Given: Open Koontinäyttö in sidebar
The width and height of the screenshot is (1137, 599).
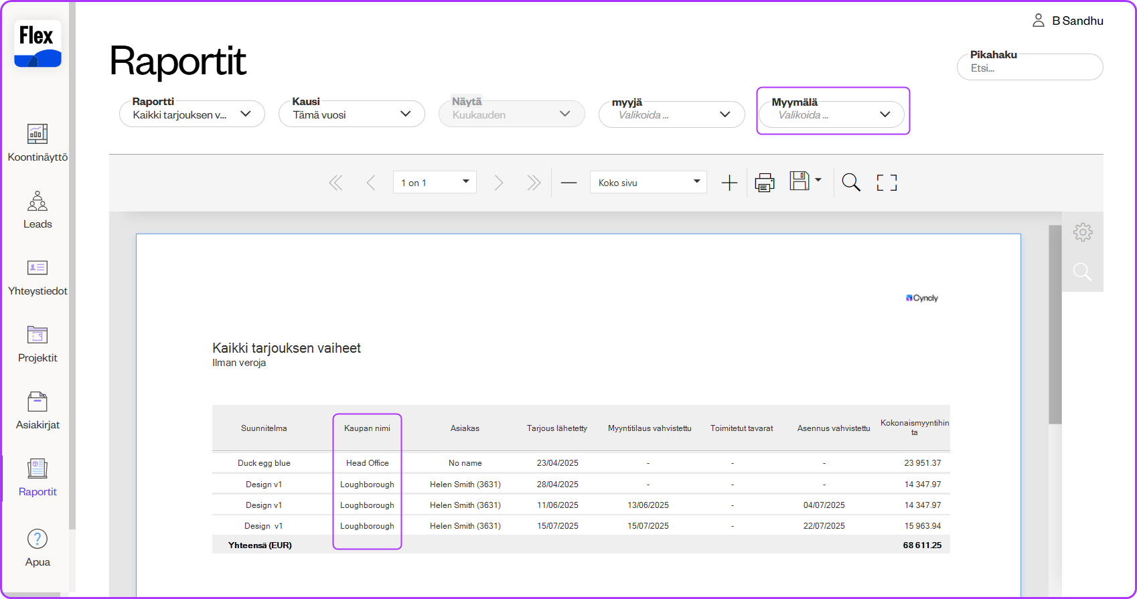Looking at the screenshot, I should coord(37,143).
